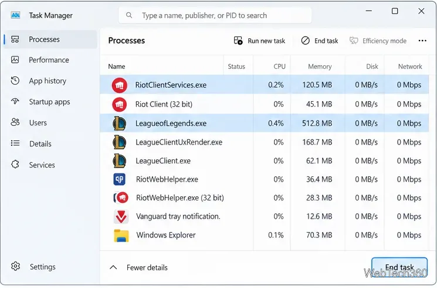
Task: Sort by the Memory column header
Action: [320, 66]
